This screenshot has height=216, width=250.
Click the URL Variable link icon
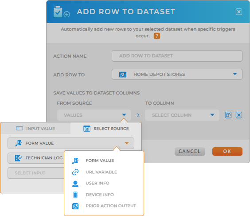click(x=75, y=172)
